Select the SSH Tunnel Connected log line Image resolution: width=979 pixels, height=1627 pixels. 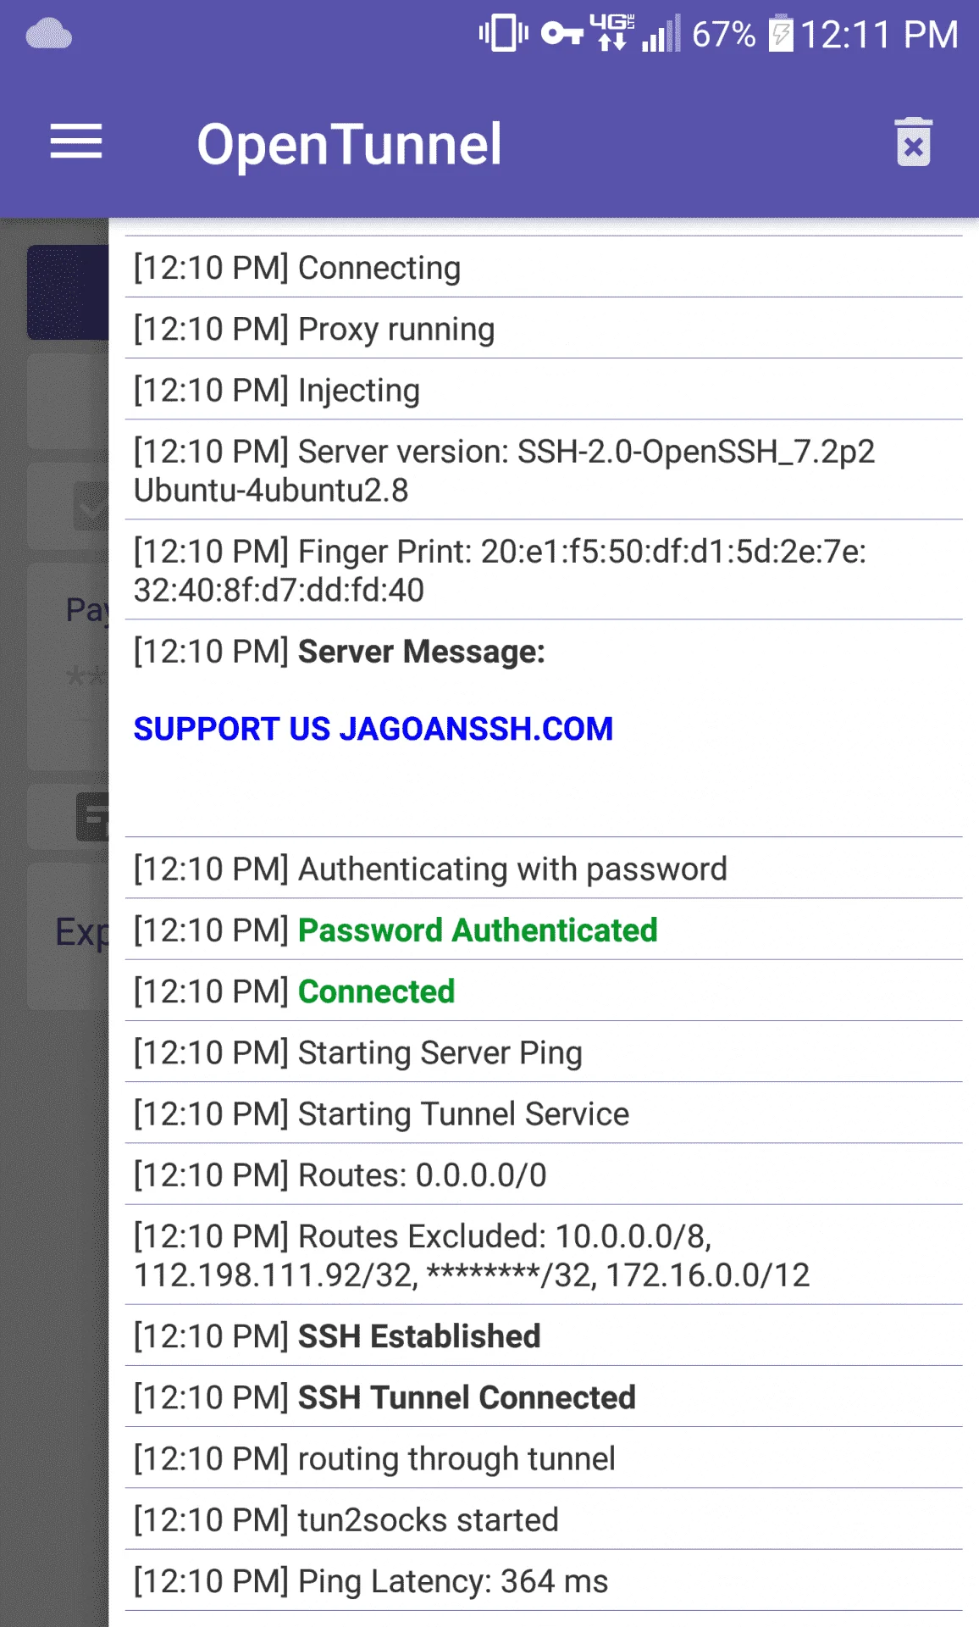pos(544,1397)
